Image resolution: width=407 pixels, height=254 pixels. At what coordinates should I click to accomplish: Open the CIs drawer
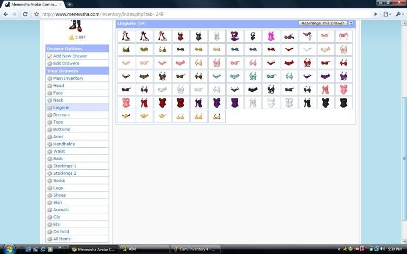coord(56,217)
